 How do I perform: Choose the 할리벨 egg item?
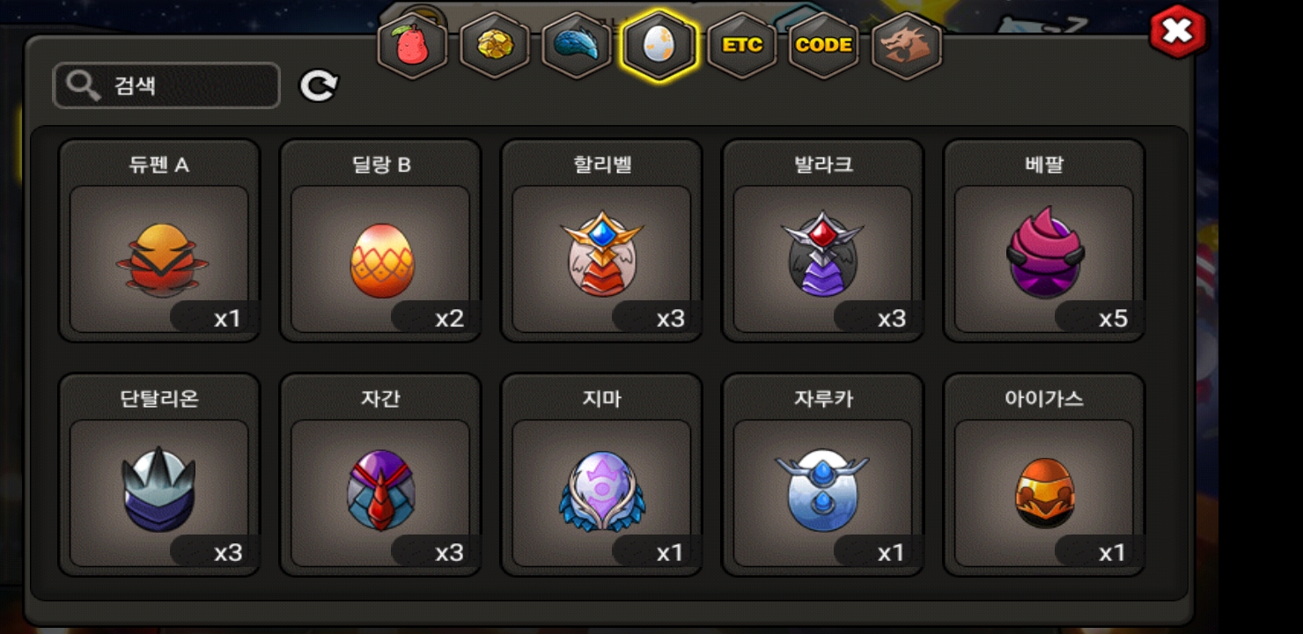(x=601, y=240)
